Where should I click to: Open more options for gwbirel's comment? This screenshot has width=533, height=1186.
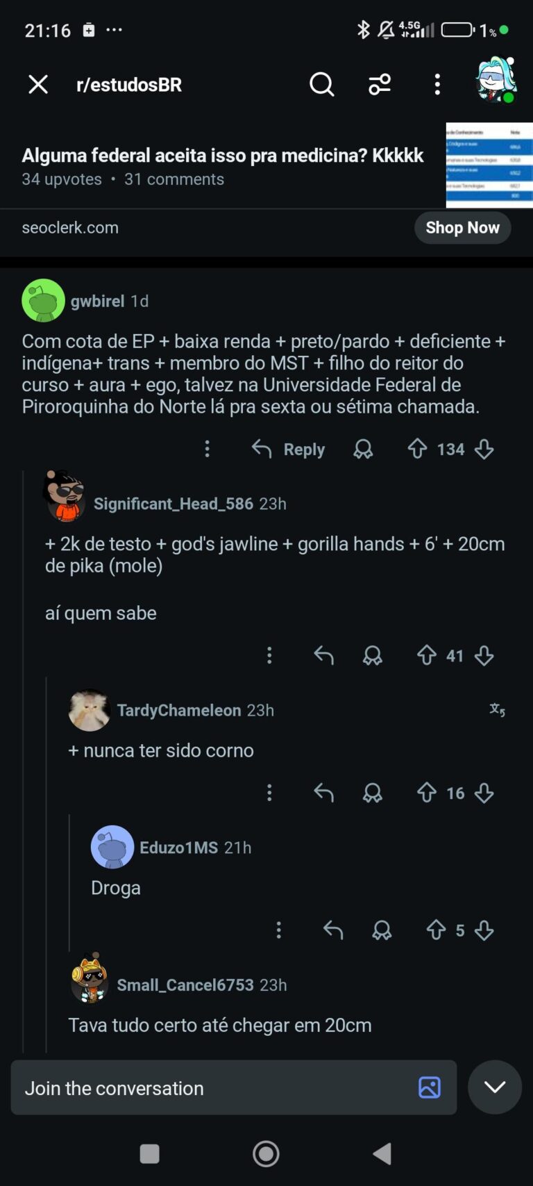pyautogui.click(x=207, y=449)
